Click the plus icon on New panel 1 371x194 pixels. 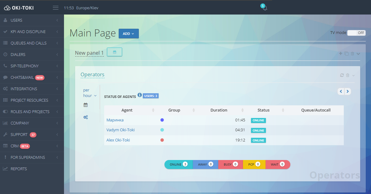click(341, 53)
